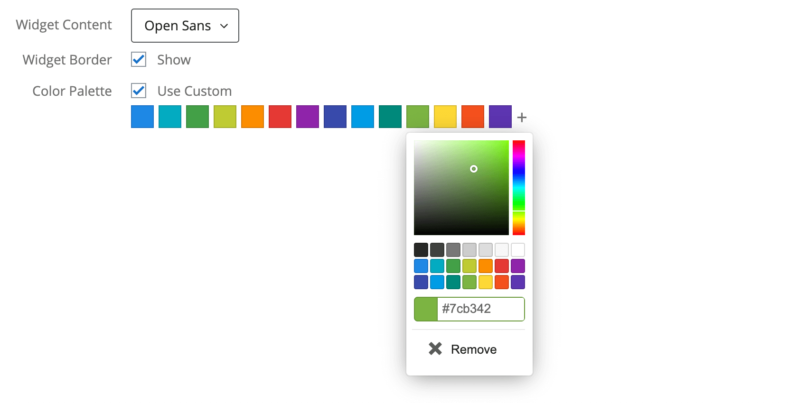The image size is (807, 403).
Task: Click the green color preview beside the hex field
Action: (x=426, y=309)
